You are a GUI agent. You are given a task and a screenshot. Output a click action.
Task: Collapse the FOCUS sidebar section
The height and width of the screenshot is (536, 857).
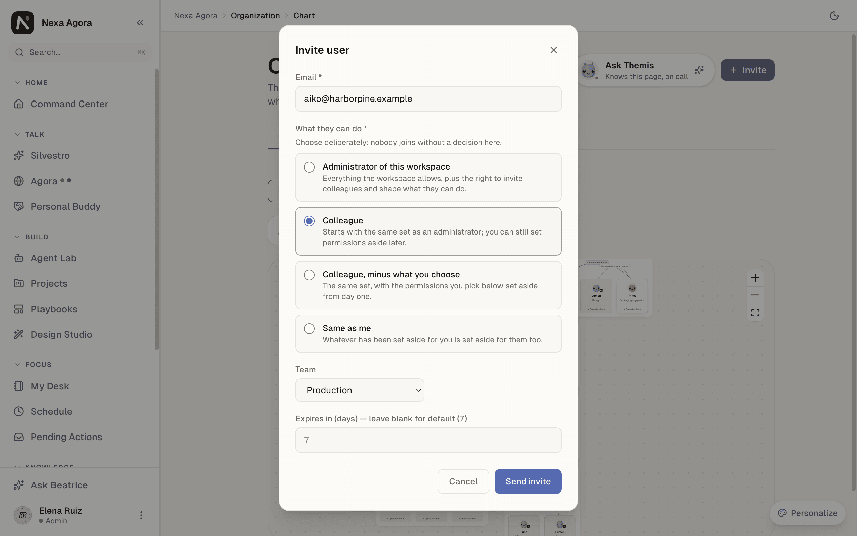point(32,365)
